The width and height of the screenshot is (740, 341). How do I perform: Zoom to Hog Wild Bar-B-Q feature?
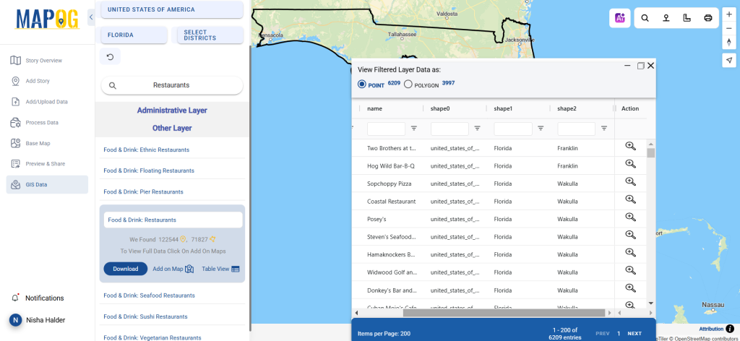click(x=630, y=164)
